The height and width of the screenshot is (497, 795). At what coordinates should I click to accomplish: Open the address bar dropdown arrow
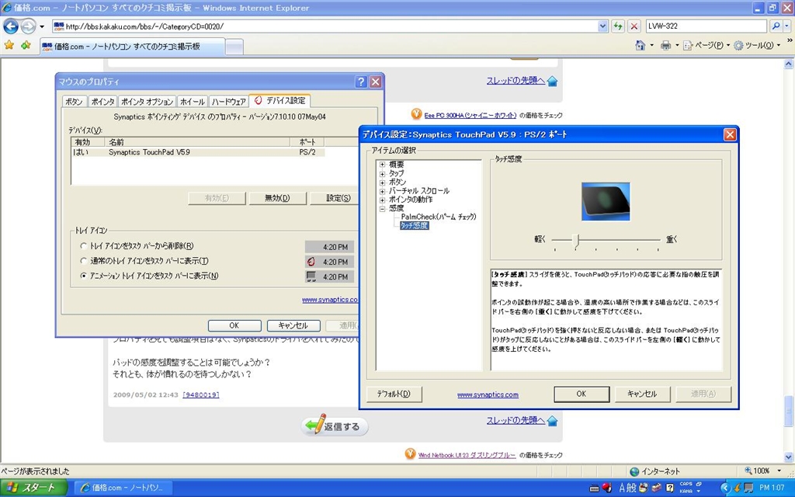[602, 26]
